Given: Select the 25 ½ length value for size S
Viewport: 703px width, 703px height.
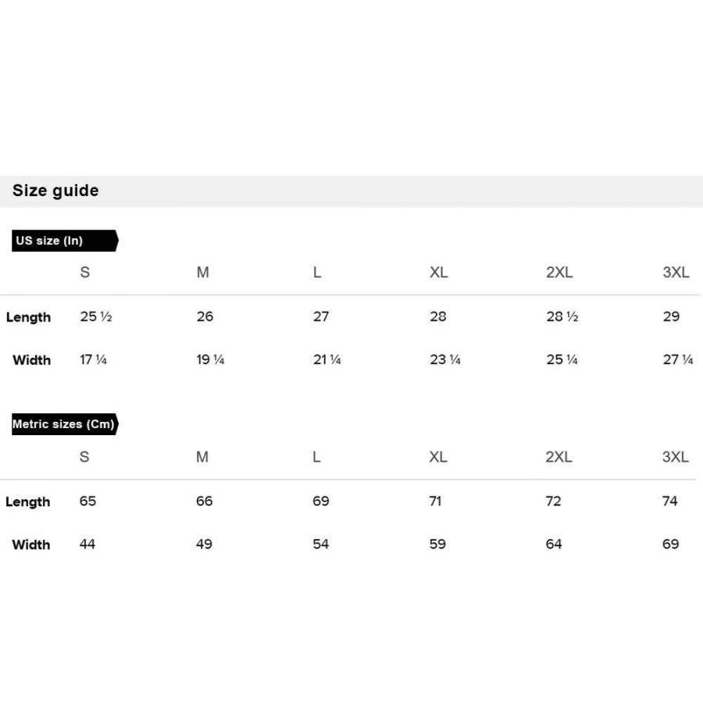Looking at the screenshot, I should 96,317.
